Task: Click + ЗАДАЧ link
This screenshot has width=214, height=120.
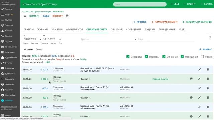Action: (46, 16)
